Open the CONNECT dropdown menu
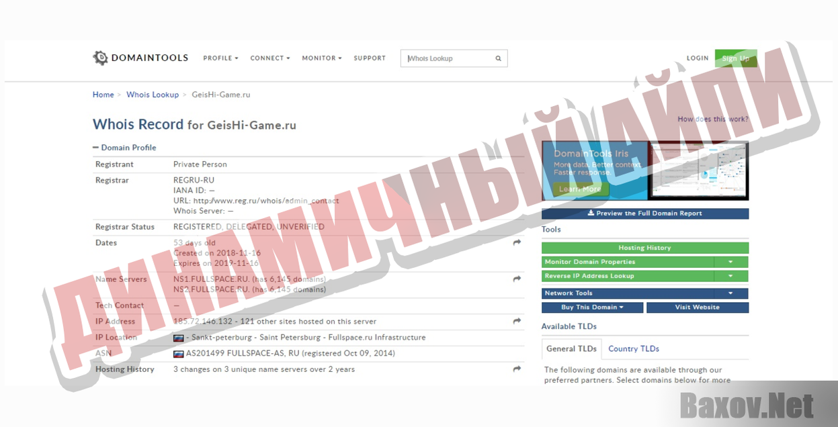 pos(270,58)
